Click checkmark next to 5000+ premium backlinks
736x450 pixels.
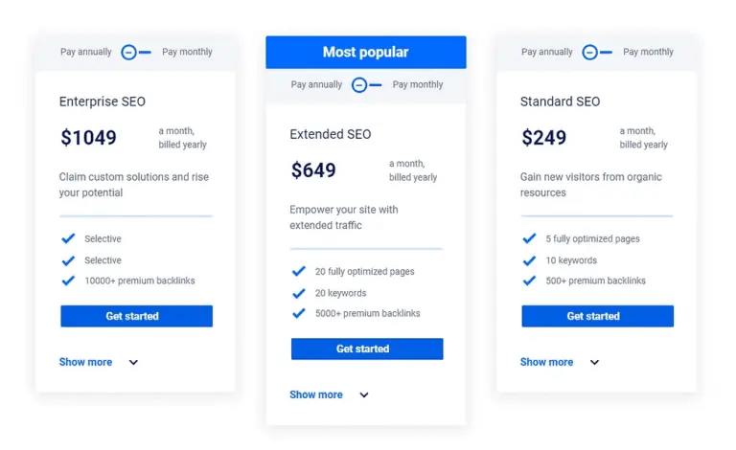point(299,313)
